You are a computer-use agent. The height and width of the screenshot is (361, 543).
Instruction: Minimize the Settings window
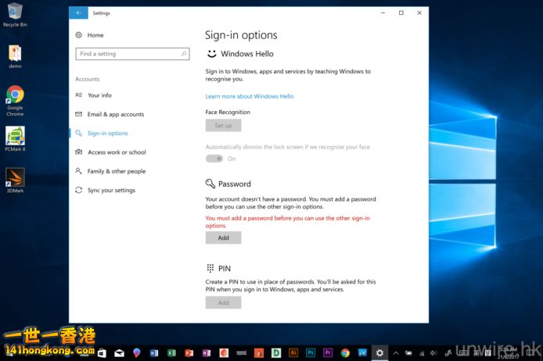coord(383,13)
